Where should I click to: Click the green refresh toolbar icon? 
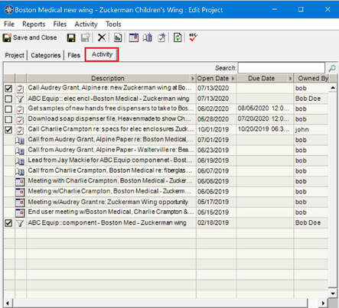(x=178, y=37)
